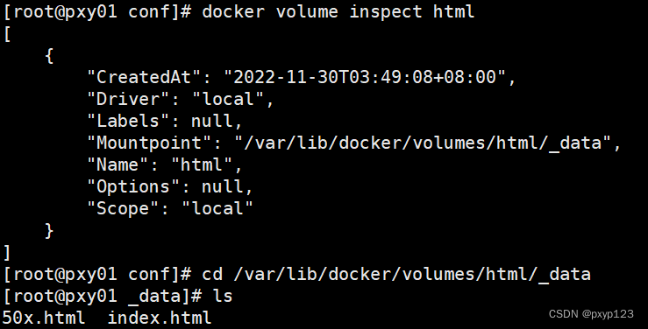Click the "Name": "html" line
The image size is (648, 329).
pos(165,164)
